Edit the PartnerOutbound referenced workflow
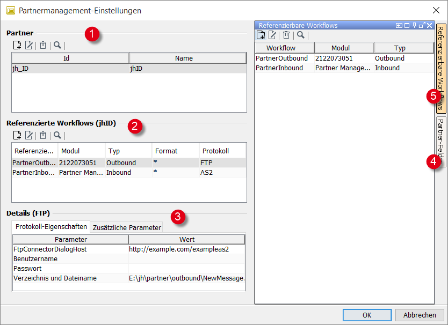 pyautogui.click(x=28, y=136)
